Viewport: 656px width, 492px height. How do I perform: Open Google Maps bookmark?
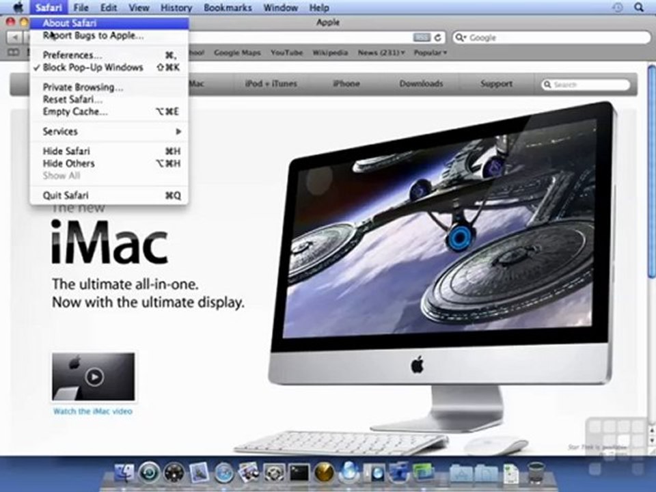[237, 53]
